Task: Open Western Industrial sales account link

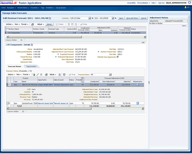Action: coord(61,85)
